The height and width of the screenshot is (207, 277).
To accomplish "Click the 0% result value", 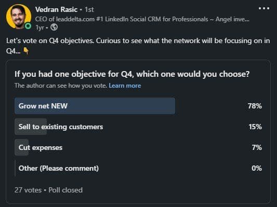I will (x=257, y=168).
